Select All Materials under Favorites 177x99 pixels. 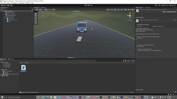7,64
